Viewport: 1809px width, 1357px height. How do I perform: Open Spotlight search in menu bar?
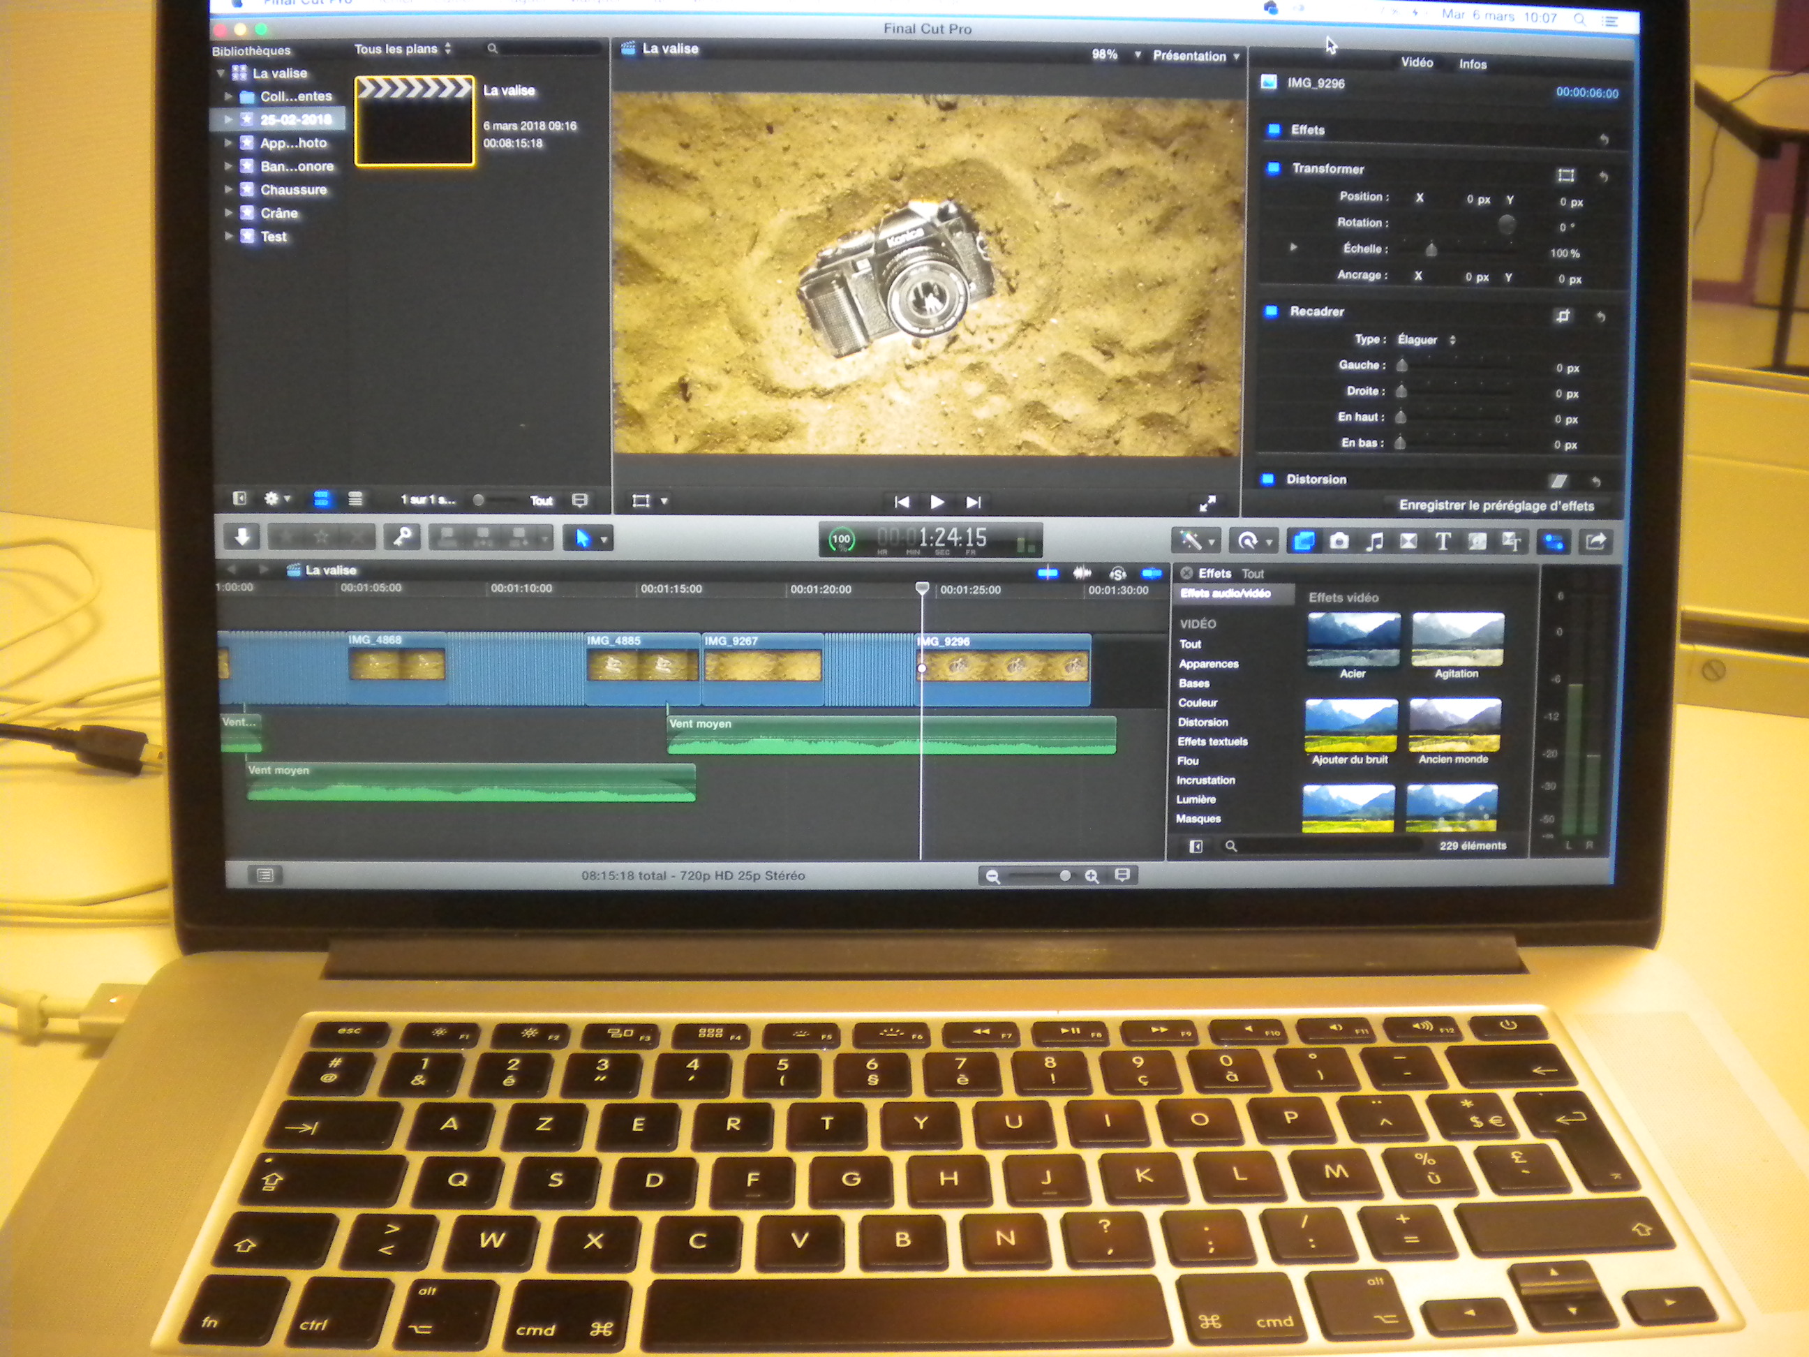point(1579,19)
